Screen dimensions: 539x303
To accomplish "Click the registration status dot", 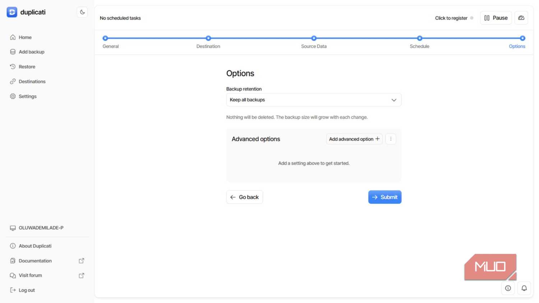I will pyautogui.click(x=472, y=18).
